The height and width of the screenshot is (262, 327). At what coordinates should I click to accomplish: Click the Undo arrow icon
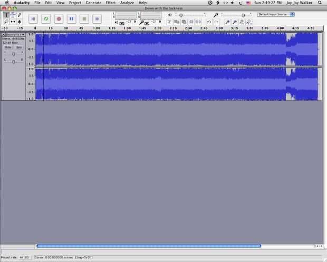point(209,22)
